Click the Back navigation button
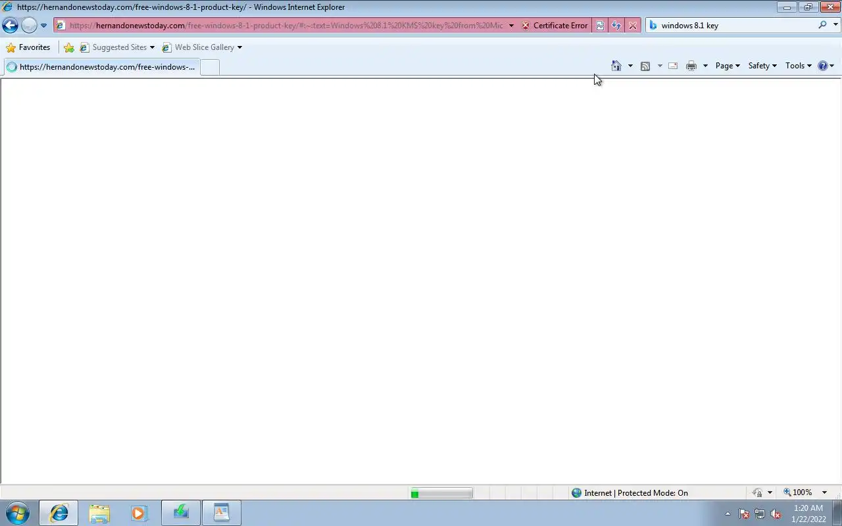The width and height of the screenshot is (842, 526). 10,26
